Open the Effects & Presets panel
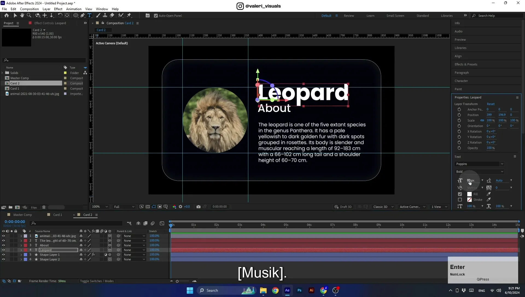525x297 pixels. click(x=466, y=64)
